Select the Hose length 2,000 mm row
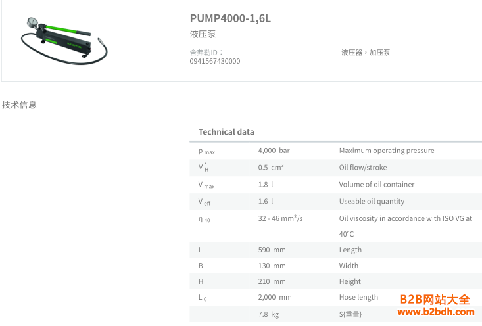482x326 pixels. (x=335, y=298)
